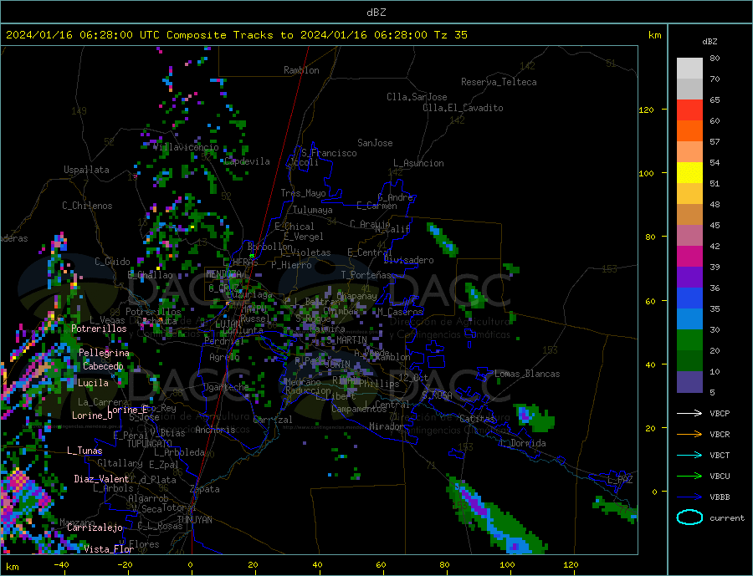The height and width of the screenshot is (576, 753).
Task: Click the 'Cabecedo' place label
Action: click(103, 366)
